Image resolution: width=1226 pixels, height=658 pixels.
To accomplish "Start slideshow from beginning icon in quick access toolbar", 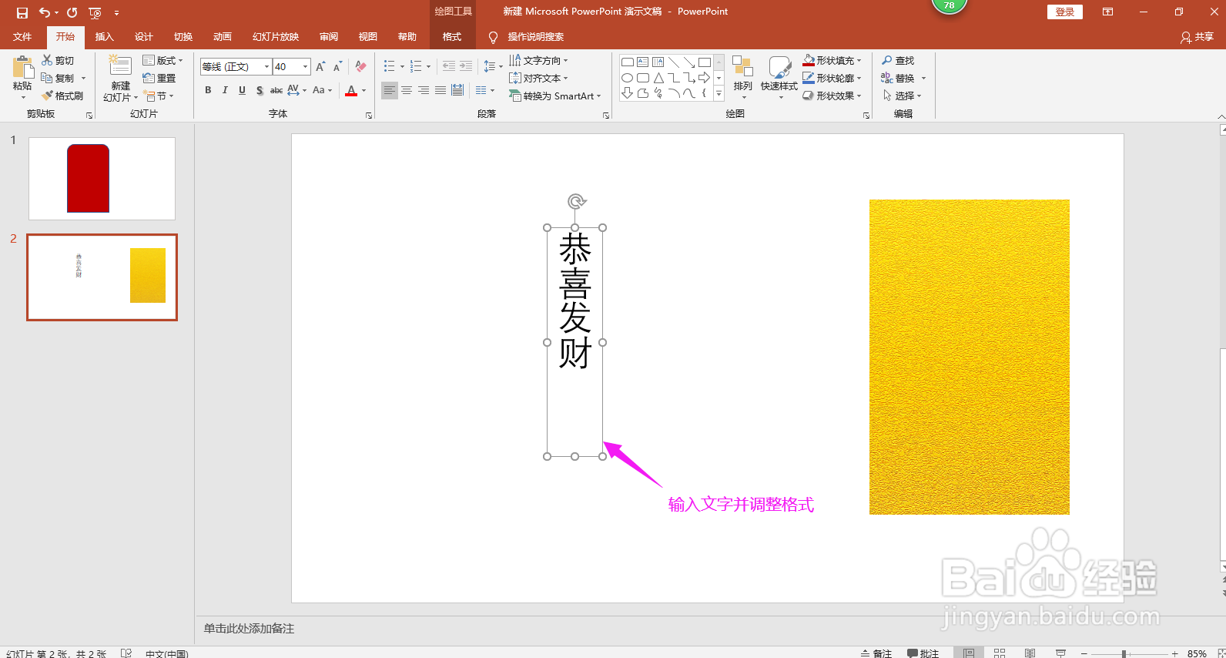I will (x=95, y=12).
